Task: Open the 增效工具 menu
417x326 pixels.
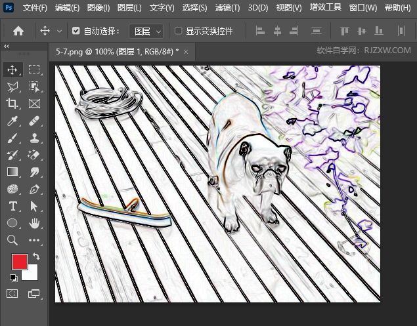Action: (x=326, y=7)
